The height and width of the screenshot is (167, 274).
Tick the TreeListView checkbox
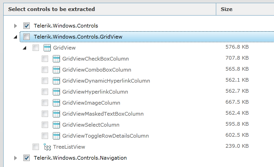click(36, 147)
